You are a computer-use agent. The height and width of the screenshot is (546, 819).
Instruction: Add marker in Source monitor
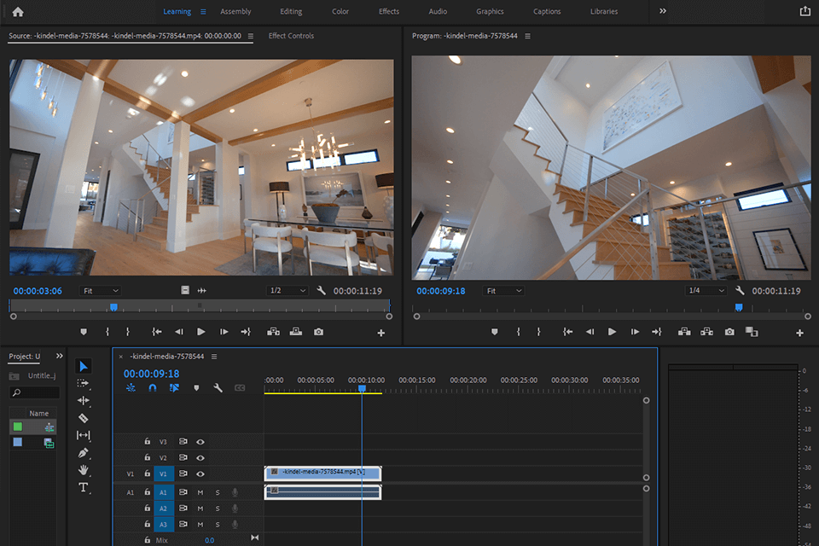pyautogui.click(x=84, y=332)
